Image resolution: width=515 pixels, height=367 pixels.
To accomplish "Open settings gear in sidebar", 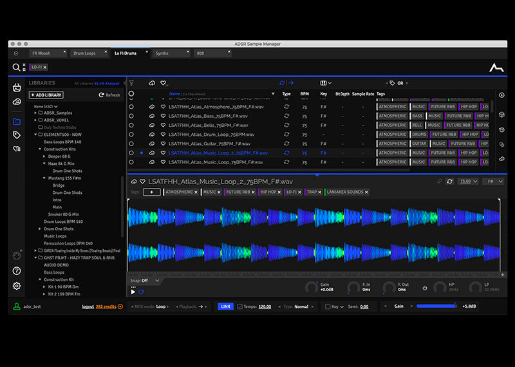I will tap(17, 286).
